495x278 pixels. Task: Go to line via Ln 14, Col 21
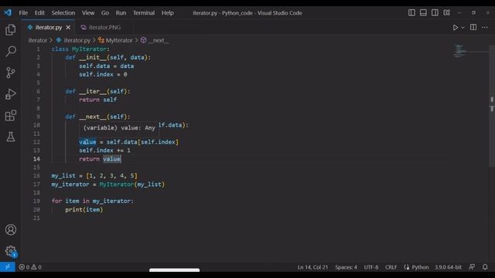click(312, 267)
